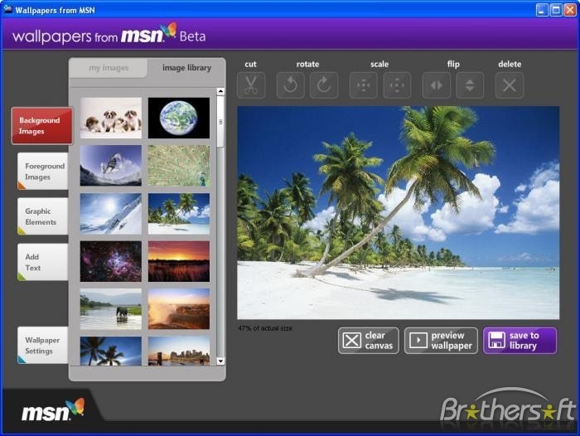
Task: Save the wallpaper to library
Action: [x=520, y=341]
